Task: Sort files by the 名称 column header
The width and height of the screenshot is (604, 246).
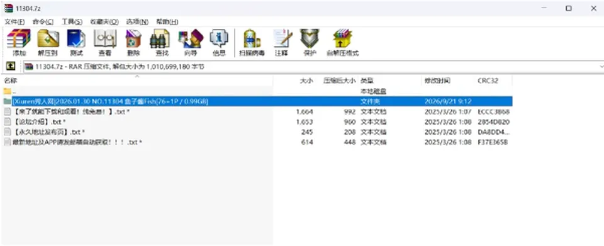Action: [137, 81]
